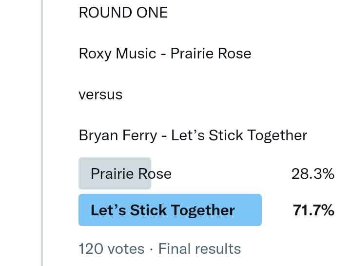
Task: Open the 120 votes count
Action: pyautogui.click(x=112, y=249)
